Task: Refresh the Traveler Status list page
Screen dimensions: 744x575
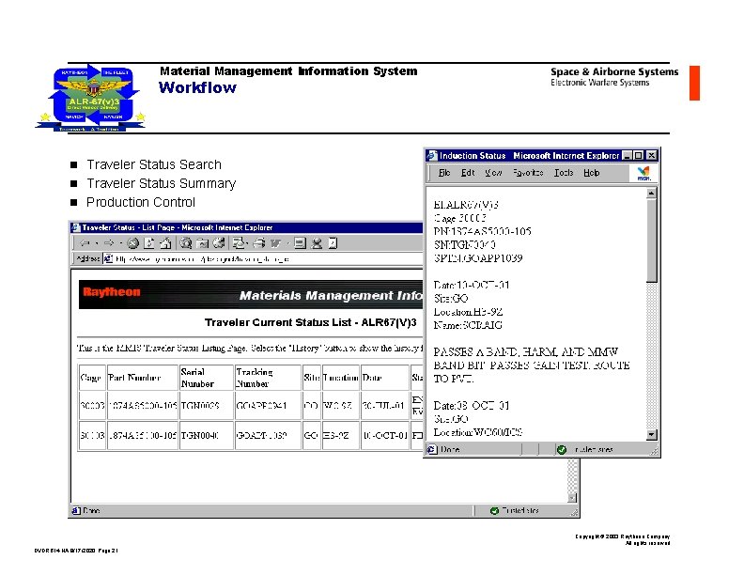Action: 149,243
